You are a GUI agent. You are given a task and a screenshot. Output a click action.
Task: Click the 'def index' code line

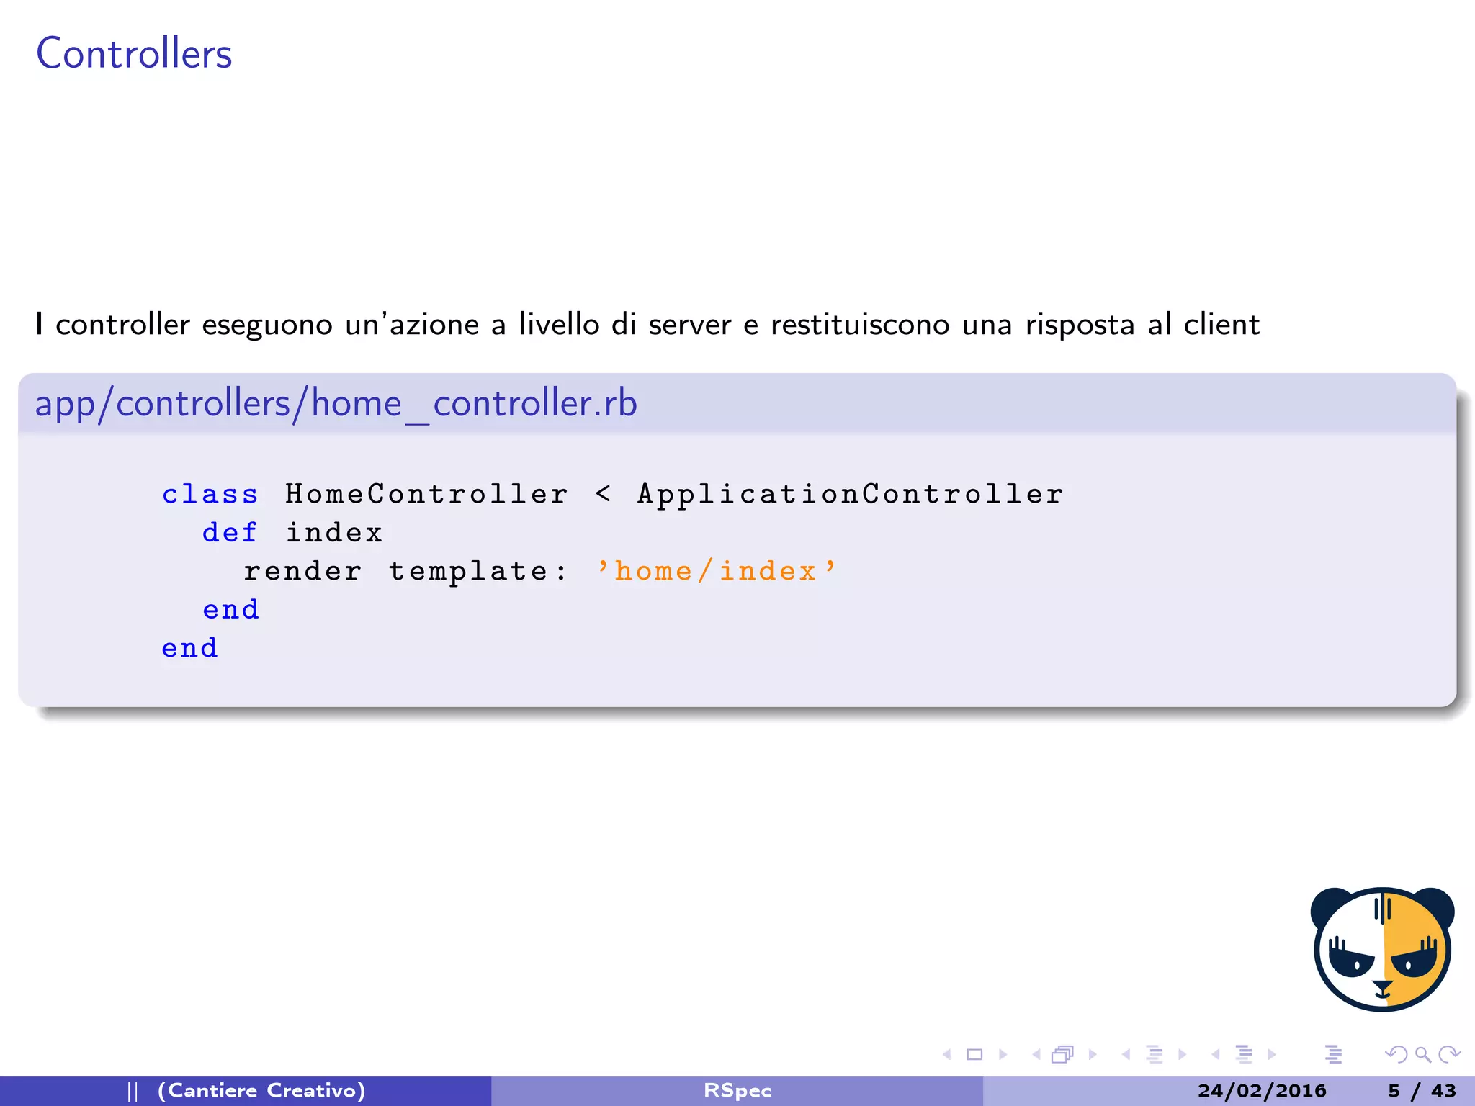click(292, 533)
